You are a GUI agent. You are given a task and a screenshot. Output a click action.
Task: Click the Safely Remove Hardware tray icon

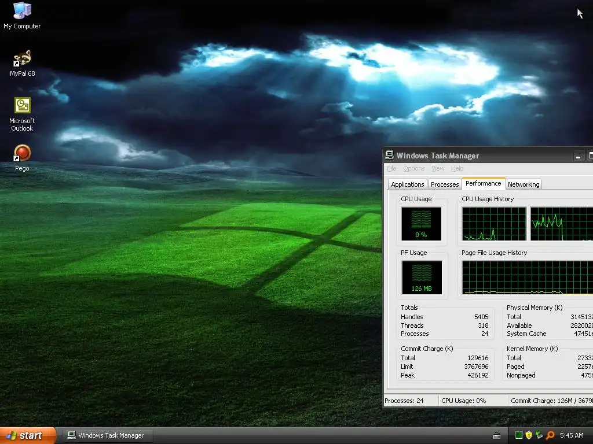[x=539, y=435]
